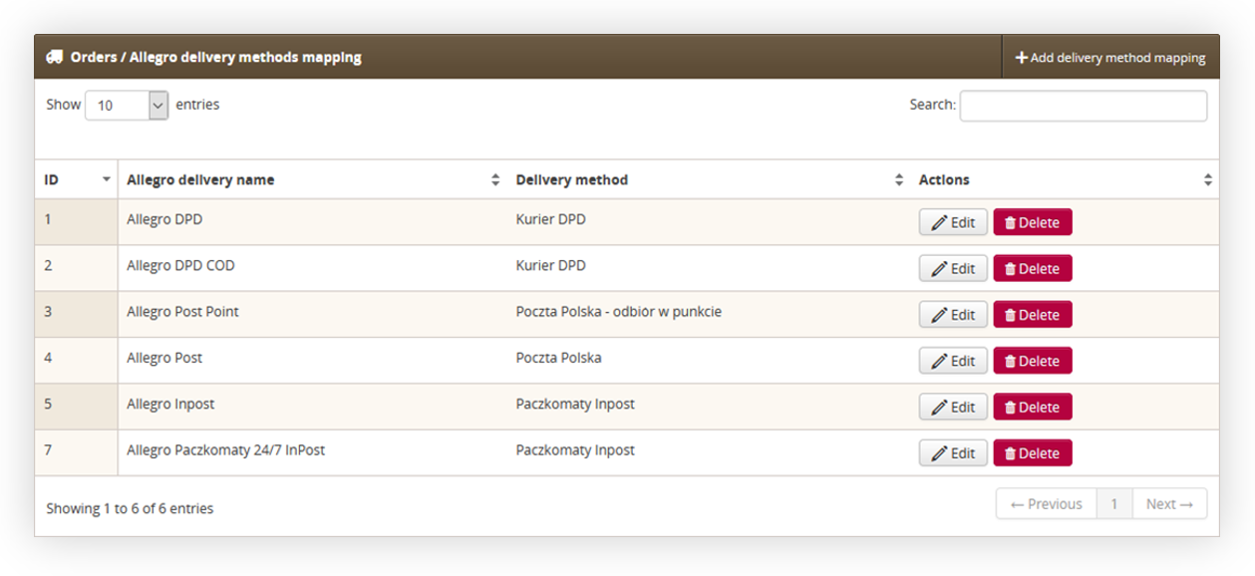Screen dimensions: 1255x576
Task: Click the delivery truck icon in header
Action: [x=55, y=57]
